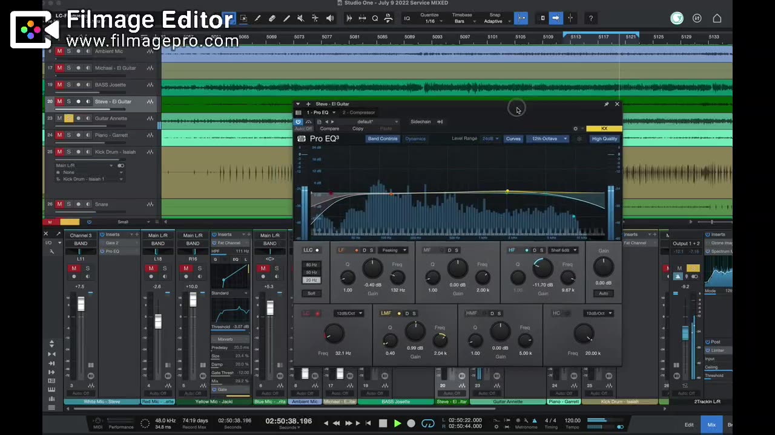Click the Stop transport button
This screenshot has width=775, height=435.
coord(383,424)
